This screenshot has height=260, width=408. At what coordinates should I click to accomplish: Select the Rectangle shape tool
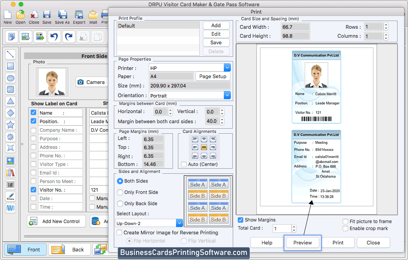click(10, 66)
